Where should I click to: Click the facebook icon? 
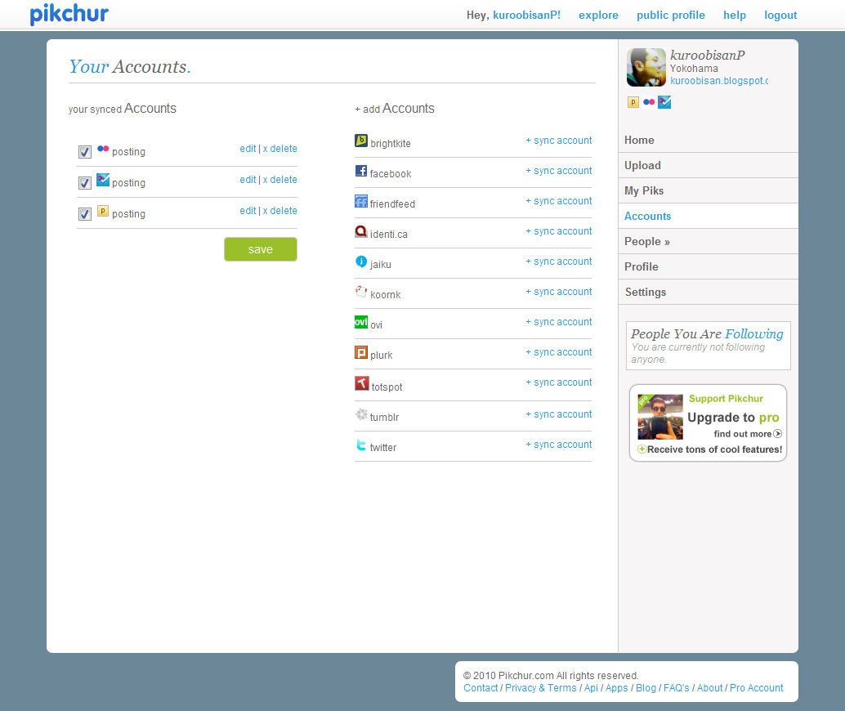[361, 171]
